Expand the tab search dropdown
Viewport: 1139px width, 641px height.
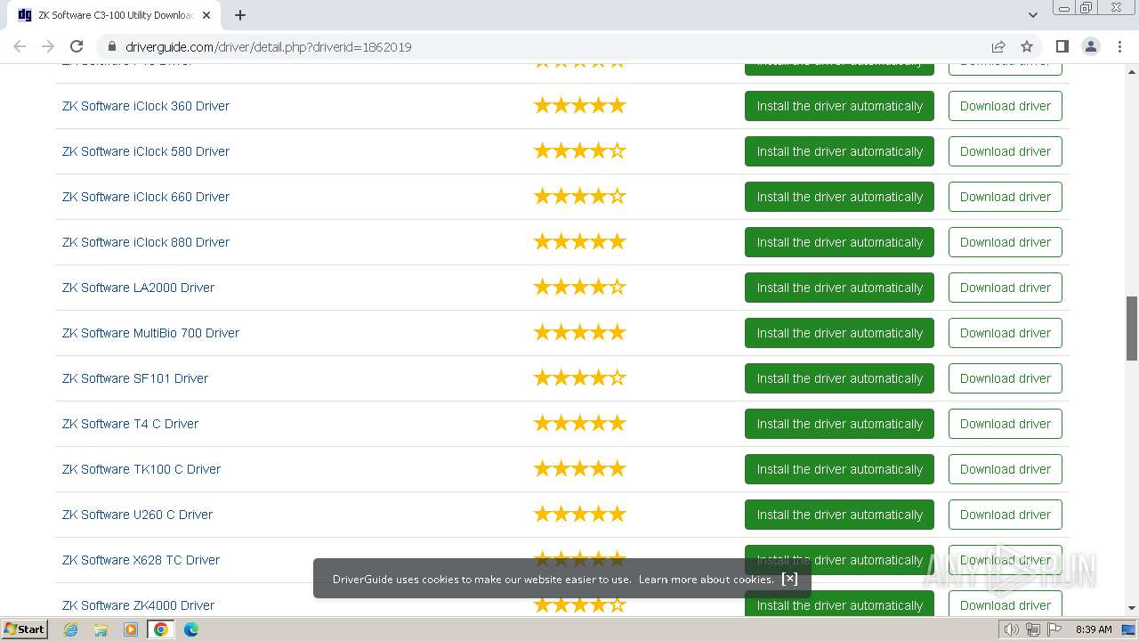coord(1032,15)
